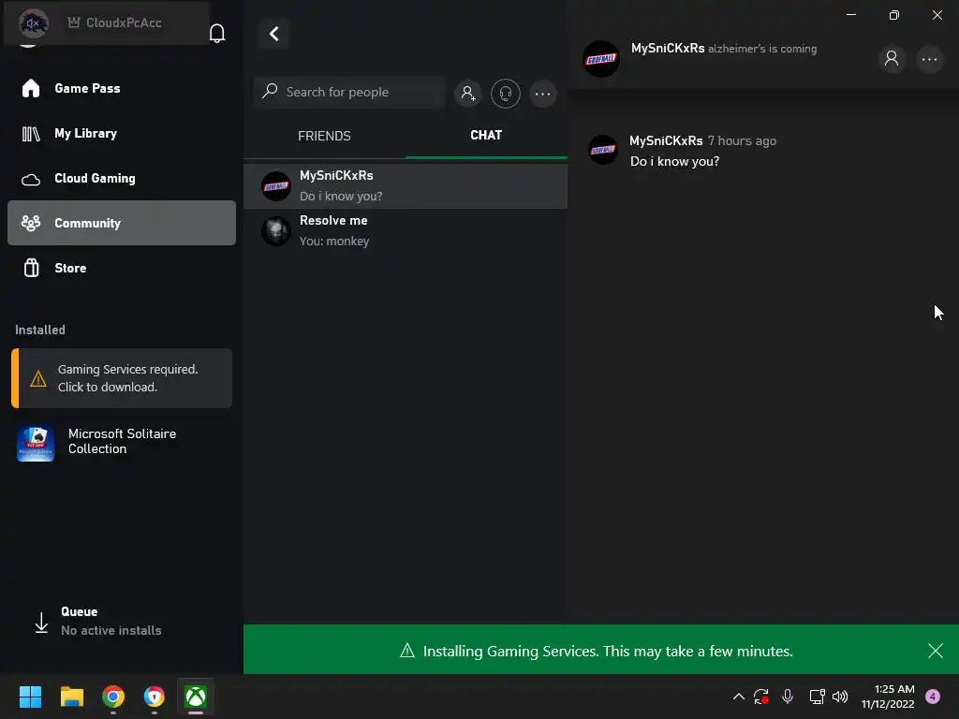Image resolution: width=959 pixels, height=719 pixels.
Task: Show hidden system tray icons
Action: pyautogui.click(x=738, y=697)
